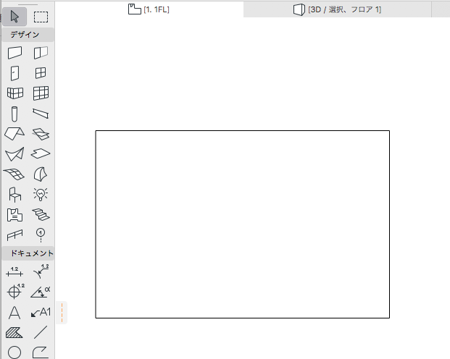Select the Window tool
450x359 pixels.
point(41,73)
